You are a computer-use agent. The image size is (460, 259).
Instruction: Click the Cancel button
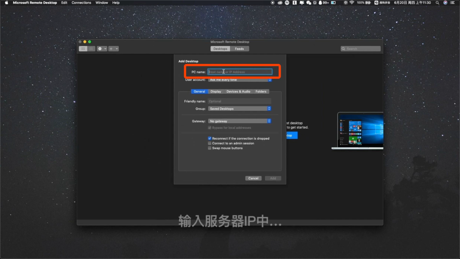coord(253,178)
